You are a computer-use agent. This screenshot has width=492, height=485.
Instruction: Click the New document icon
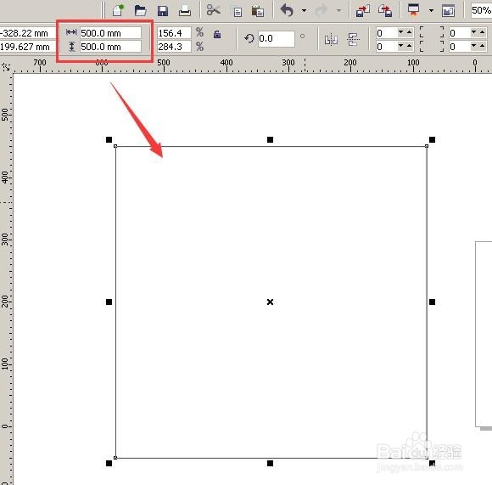click(x=118, y=10)
